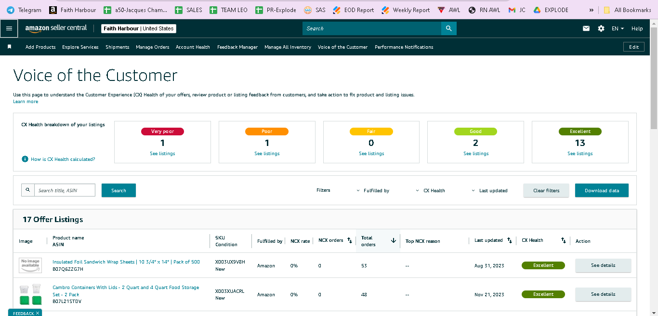Open the Weekly Report bookmark
658x316 pixels.
[x=406, y=10]
